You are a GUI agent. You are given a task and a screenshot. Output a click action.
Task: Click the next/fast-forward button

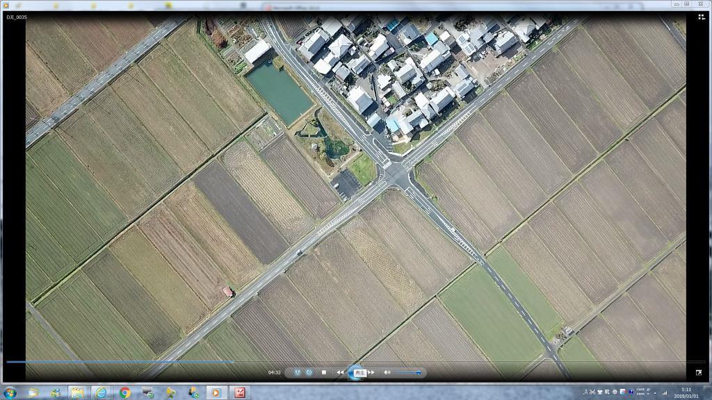pyautogui.click(x=371, y=372)
